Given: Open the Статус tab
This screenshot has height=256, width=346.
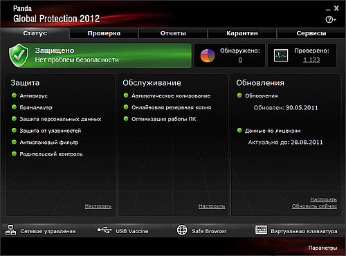Looking at the screenshot, I should pyautogui.click(x=35, y=33).
